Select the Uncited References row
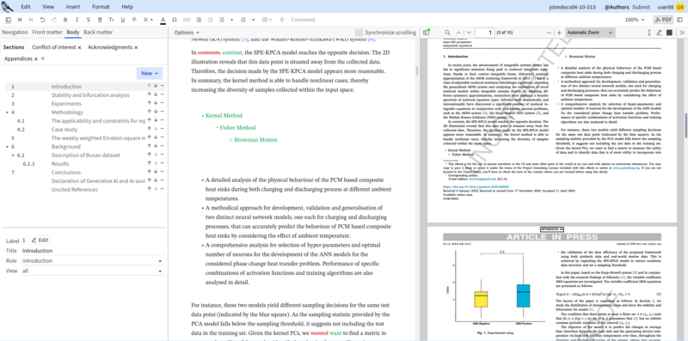688x341 pixels. click(x=85, y=189)
